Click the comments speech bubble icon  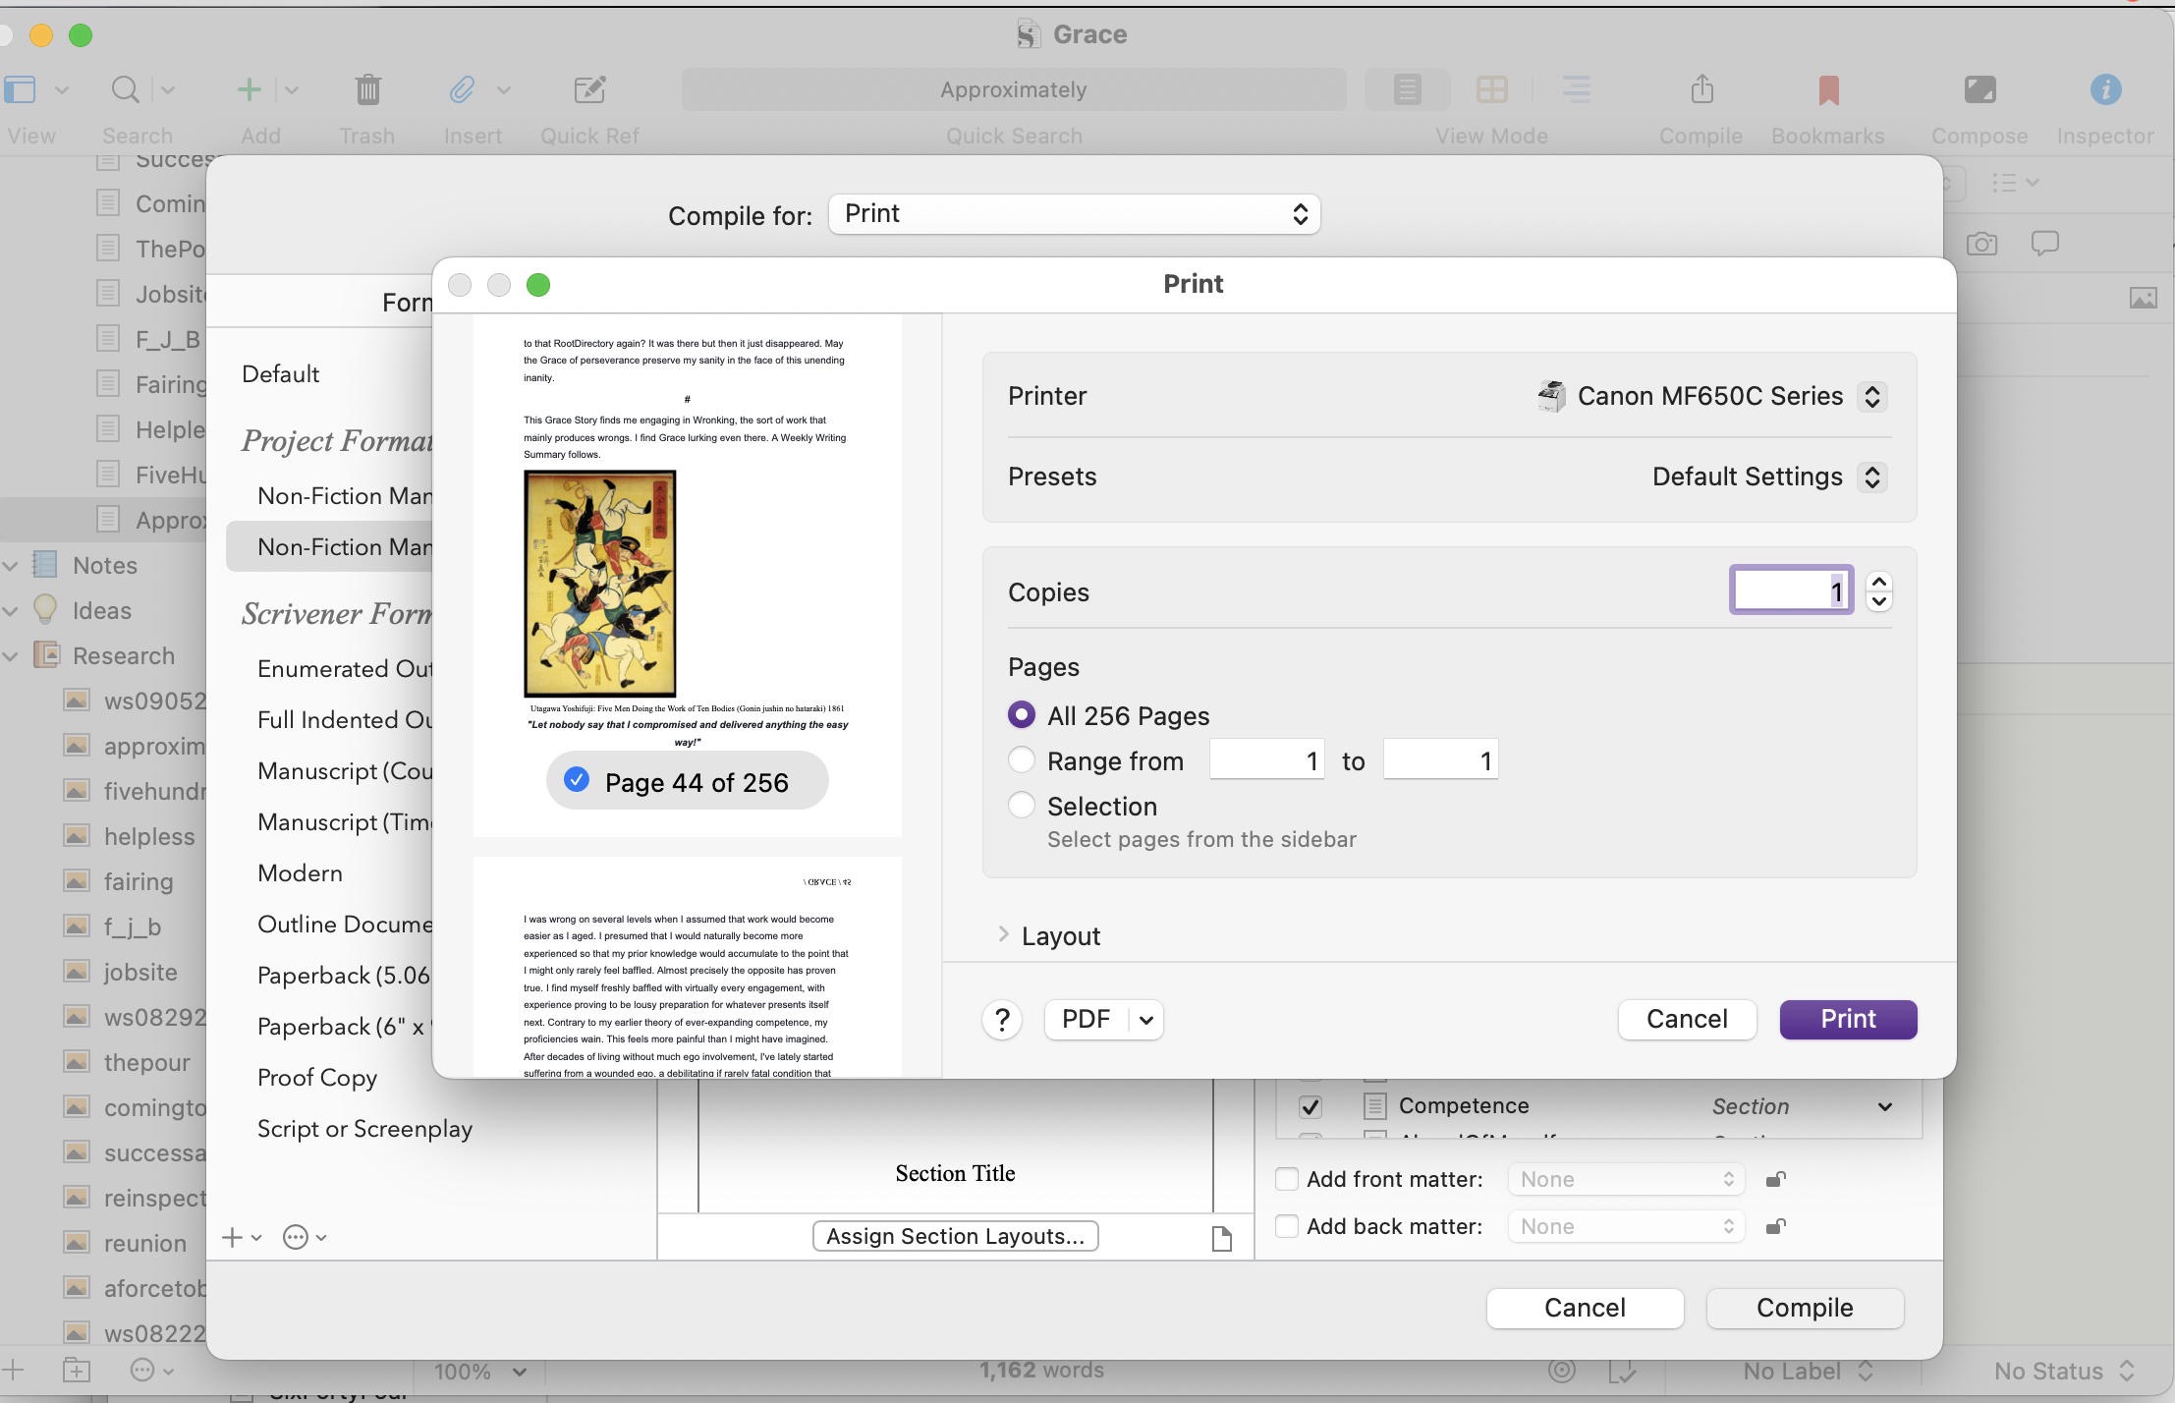coord(2045,243)
